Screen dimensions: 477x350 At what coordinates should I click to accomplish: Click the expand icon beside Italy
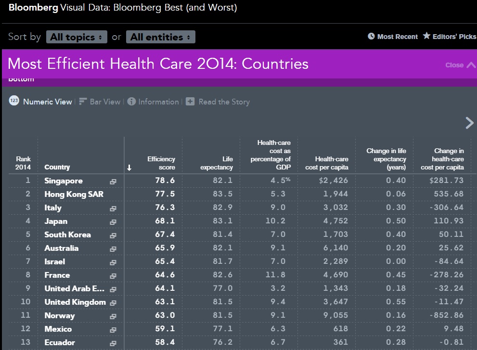pos(113,208)
